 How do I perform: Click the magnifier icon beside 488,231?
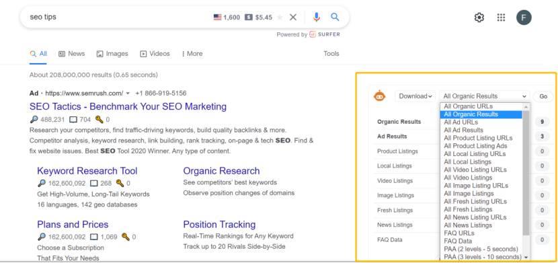click(34, 120)
